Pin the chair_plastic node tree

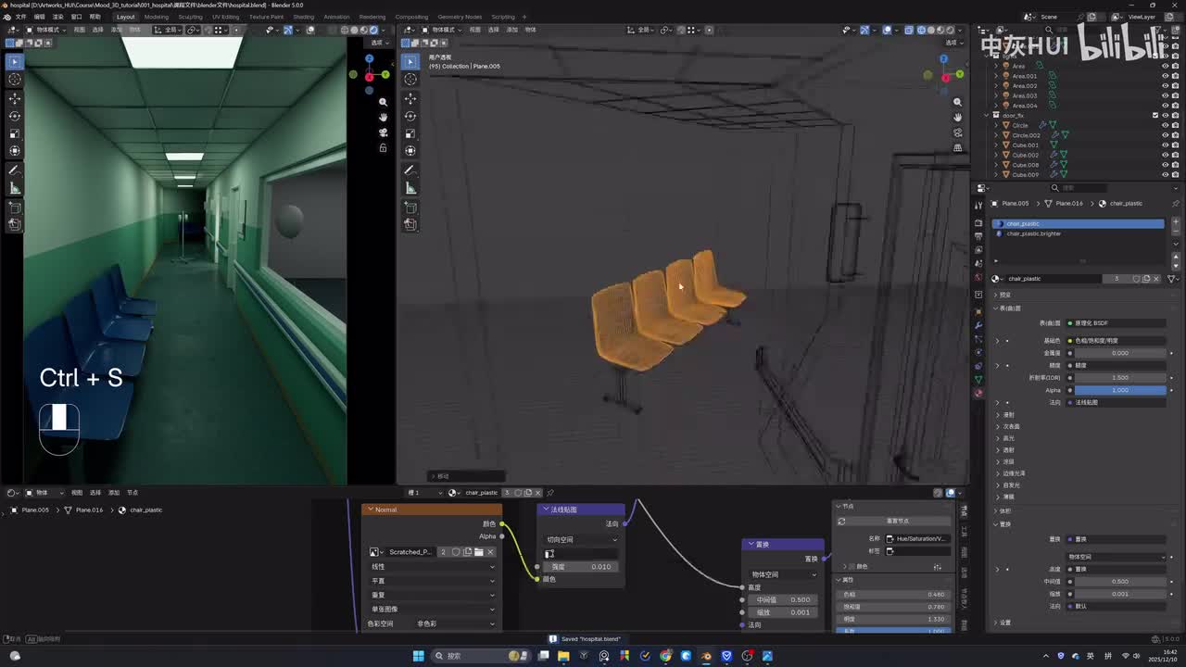point(550,493)
